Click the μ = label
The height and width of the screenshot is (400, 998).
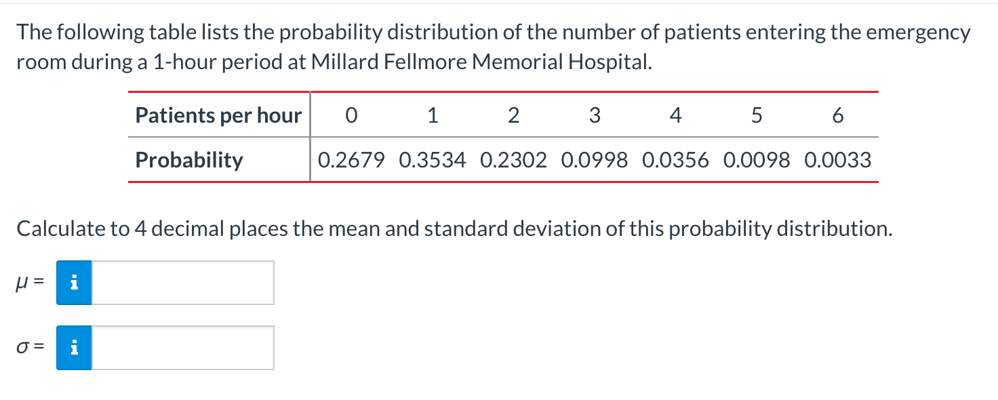[x=28, y=283]
